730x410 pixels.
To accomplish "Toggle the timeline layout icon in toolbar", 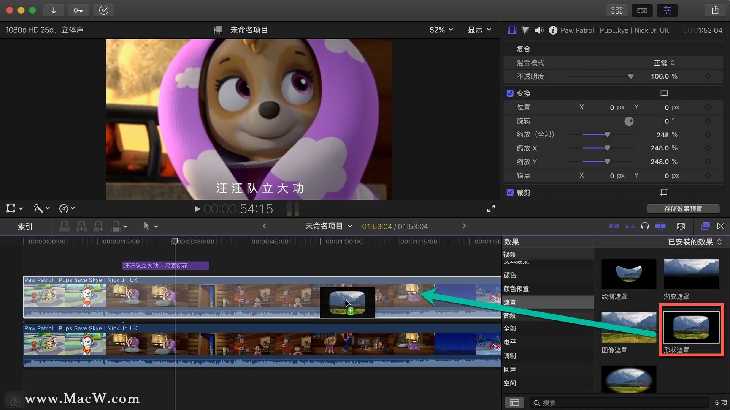I will pyautogui.click(x=642, y=10).
